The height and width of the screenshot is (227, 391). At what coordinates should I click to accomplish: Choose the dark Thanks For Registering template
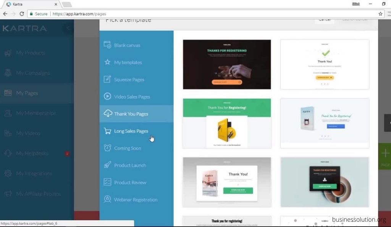click(x=227, y=64)
